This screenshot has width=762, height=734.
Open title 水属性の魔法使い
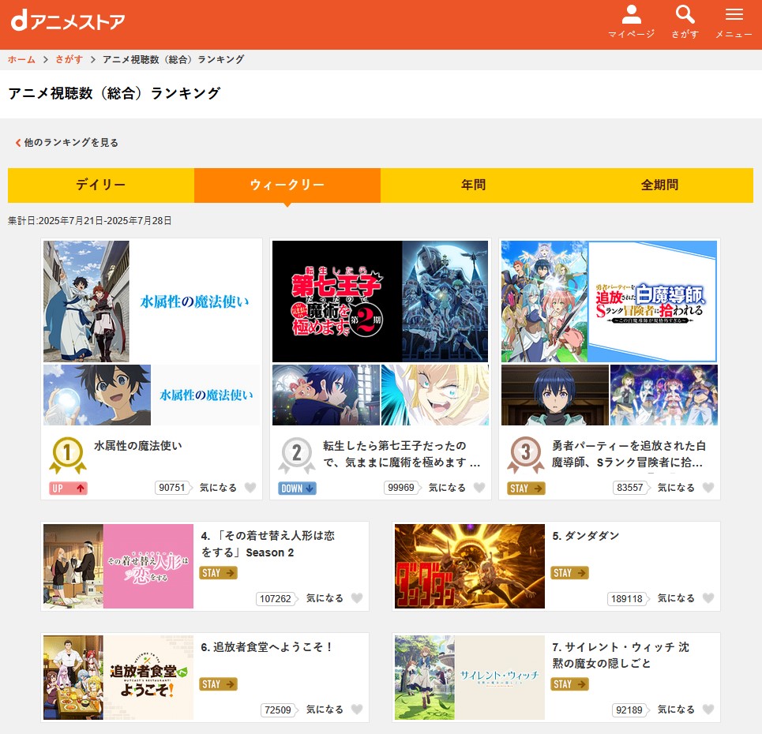tap(138, 445)
